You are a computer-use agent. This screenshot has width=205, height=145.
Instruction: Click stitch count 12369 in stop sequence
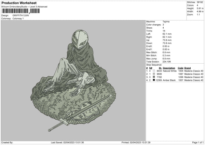(x=159, y=80)
